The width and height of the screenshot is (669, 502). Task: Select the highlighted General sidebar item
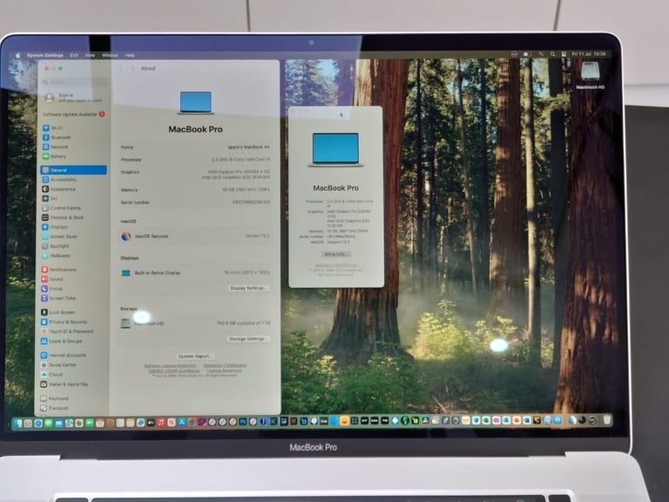[x=73, y=170]
